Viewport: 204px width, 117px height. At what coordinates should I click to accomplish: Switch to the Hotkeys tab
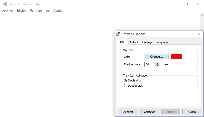(x=147, y=42)
